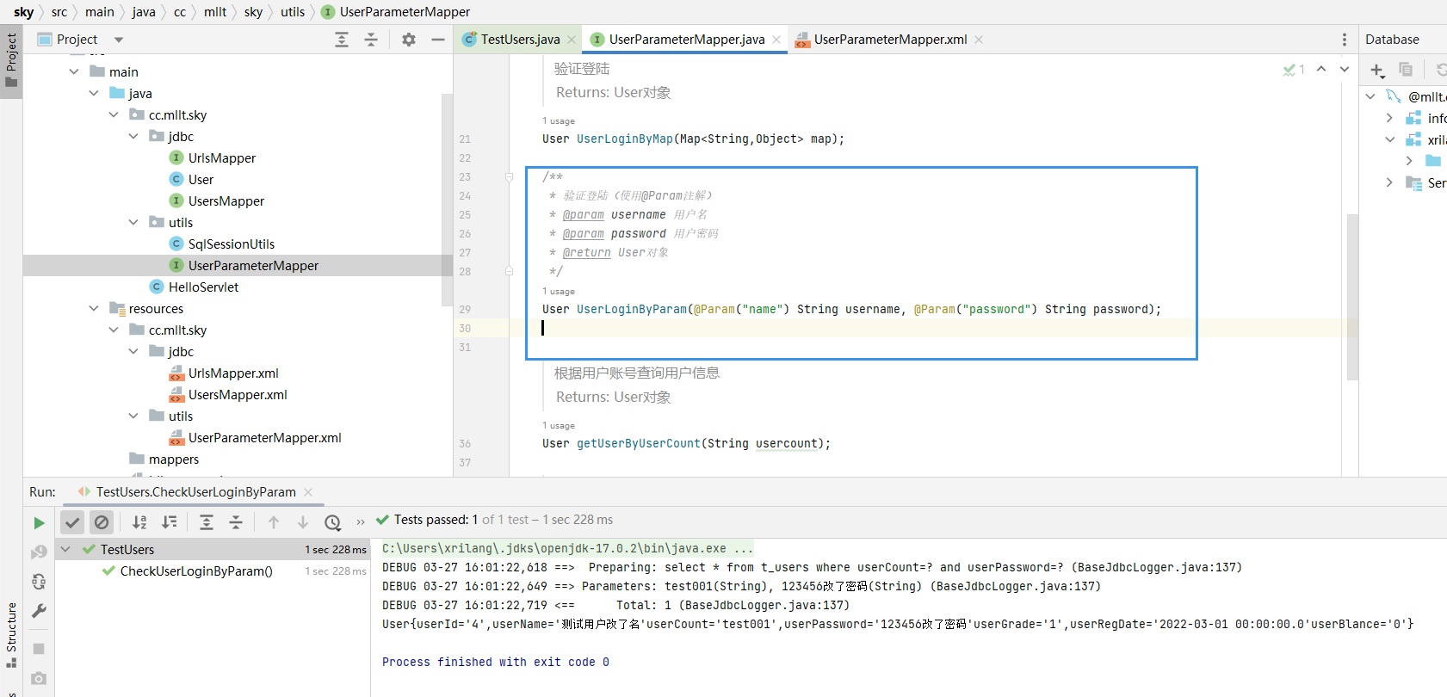Click more run toolbar actions chevron
This screenshot has height=697, width=1447.
click(361, 522)
